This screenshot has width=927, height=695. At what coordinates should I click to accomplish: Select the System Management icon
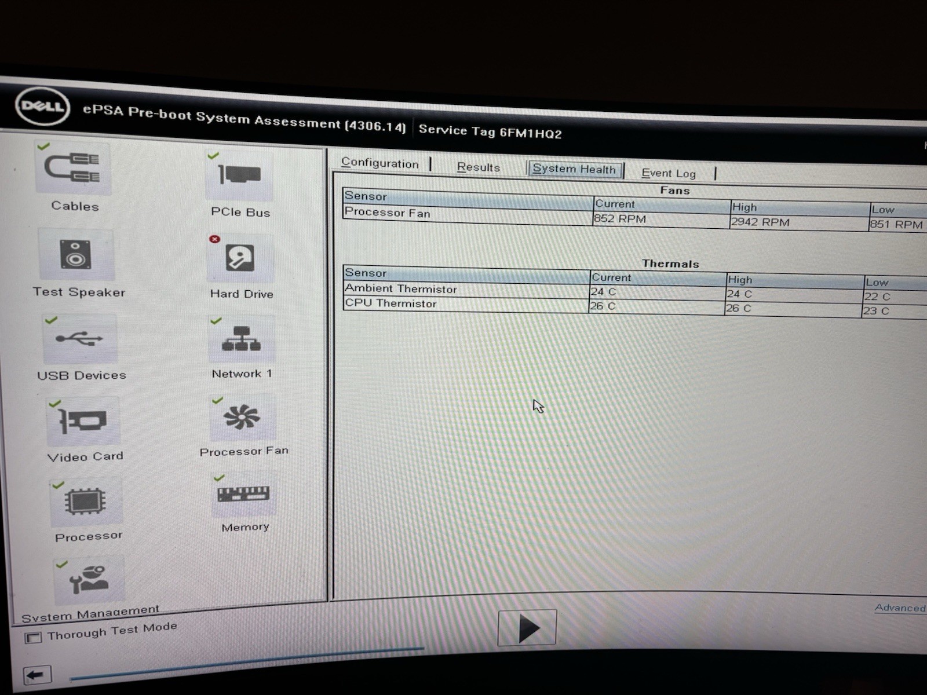[89, 580]
